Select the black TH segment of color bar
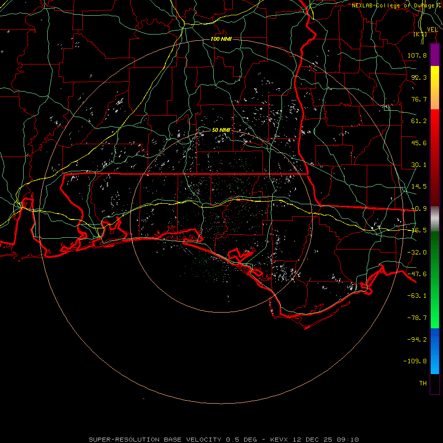 435,383
